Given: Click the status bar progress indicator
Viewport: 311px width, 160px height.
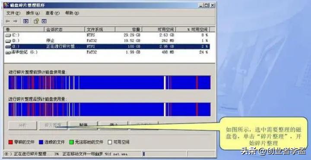Looking at the screenshot, I should point(144,154).
